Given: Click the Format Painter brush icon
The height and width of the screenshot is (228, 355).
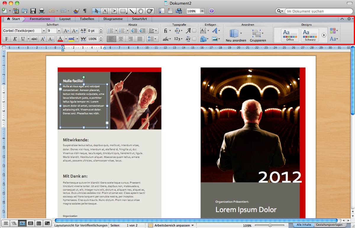Looking at the screenshot, I should coord(76,11).
